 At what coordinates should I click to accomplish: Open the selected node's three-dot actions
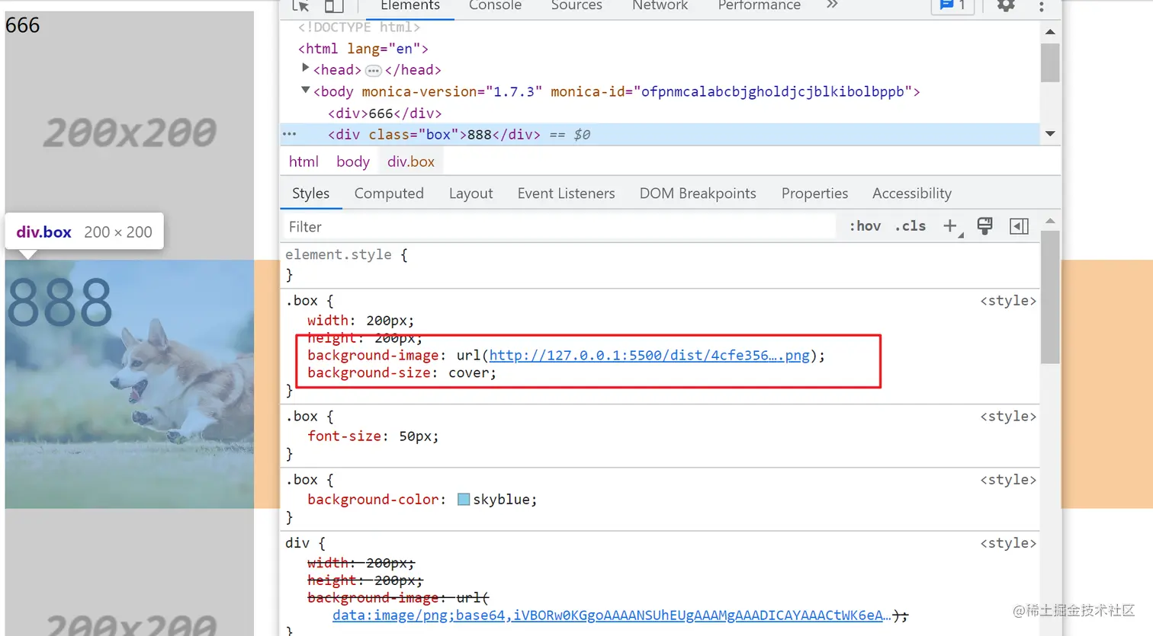click(289, 134)
